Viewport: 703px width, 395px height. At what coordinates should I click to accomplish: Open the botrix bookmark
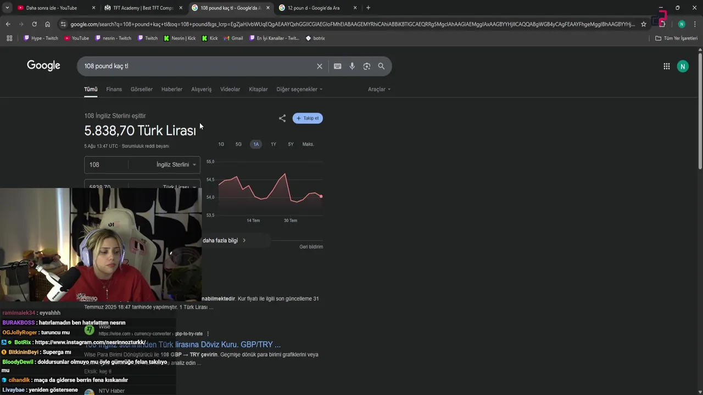click(315, 38)
